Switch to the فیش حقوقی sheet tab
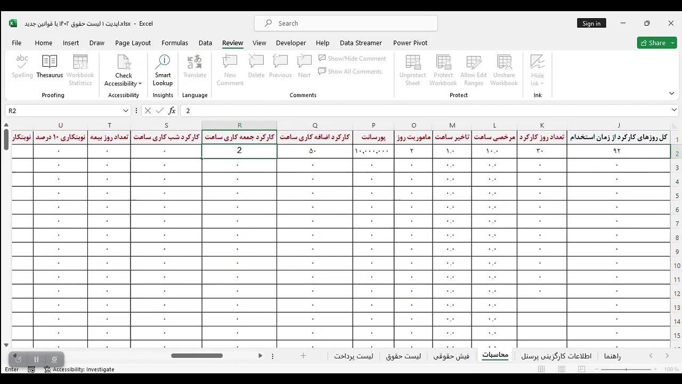 coord(451,356)
